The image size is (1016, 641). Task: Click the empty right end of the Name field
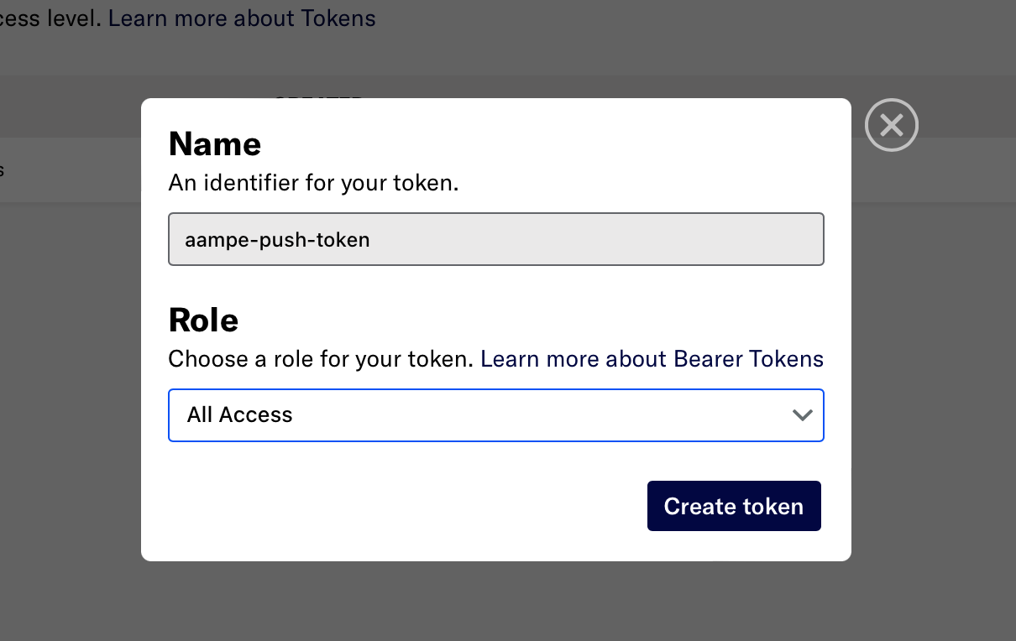756,239
